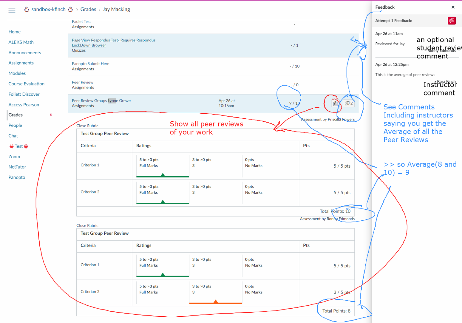Open the Announcements course navigation item

tap(25, 53)
